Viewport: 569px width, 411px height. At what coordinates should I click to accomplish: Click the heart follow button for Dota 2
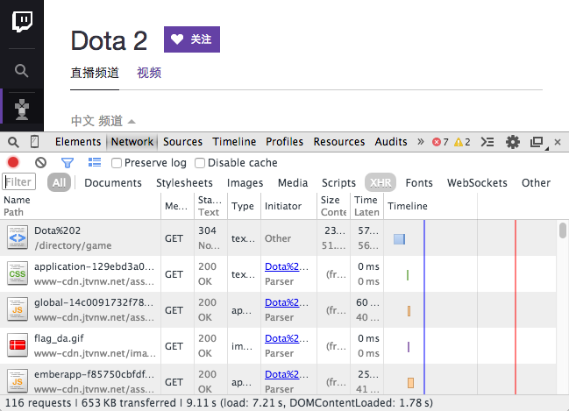(192, 39)
